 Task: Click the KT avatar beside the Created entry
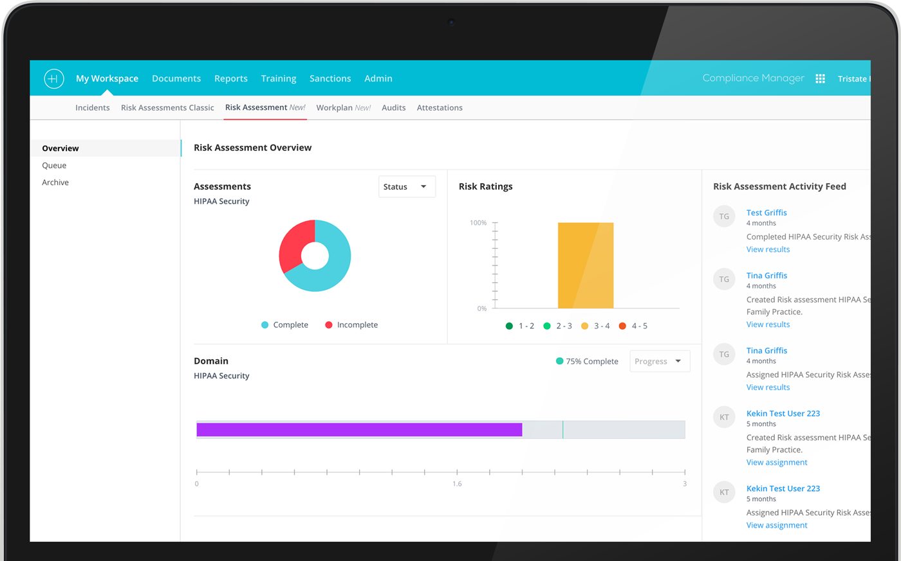click(724, 418)
